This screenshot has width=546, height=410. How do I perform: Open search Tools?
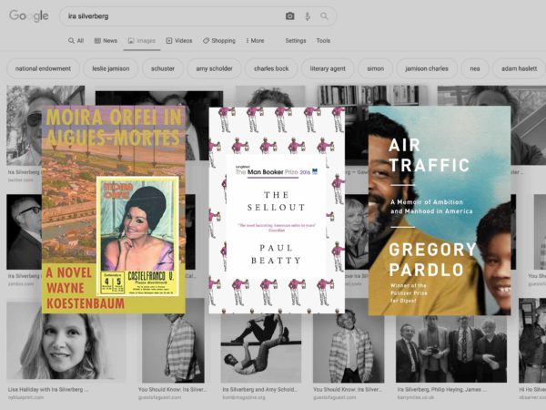pyautogui.click(x=323, y=41)
